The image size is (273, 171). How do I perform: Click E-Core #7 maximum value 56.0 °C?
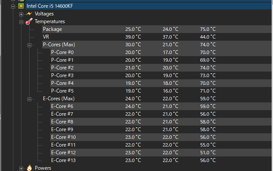(x=208, y=114)
